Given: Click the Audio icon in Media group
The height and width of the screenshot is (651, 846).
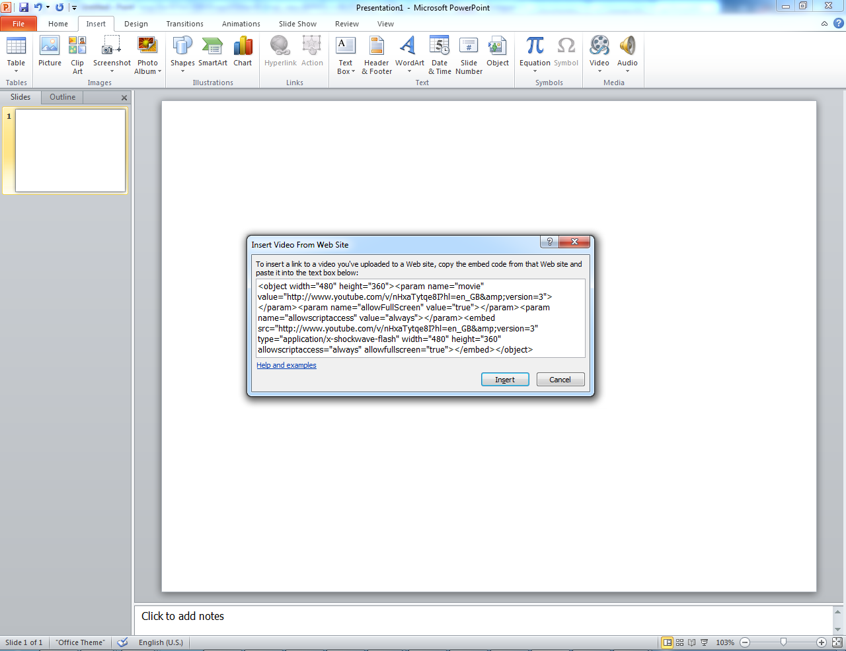Looking at the screenshot, I should pos(627,46).
